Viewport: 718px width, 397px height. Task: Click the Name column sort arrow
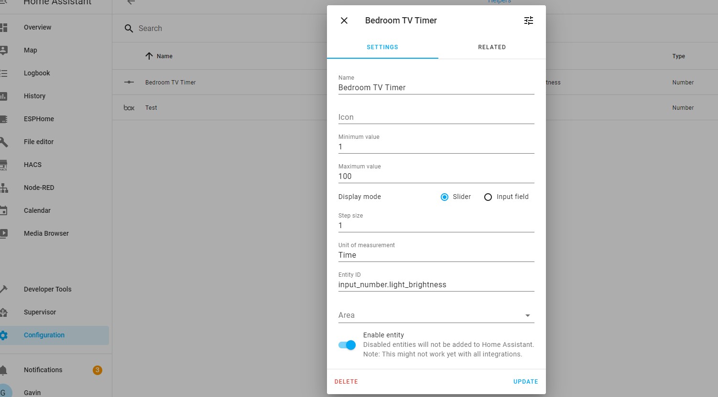coord(149,56)
